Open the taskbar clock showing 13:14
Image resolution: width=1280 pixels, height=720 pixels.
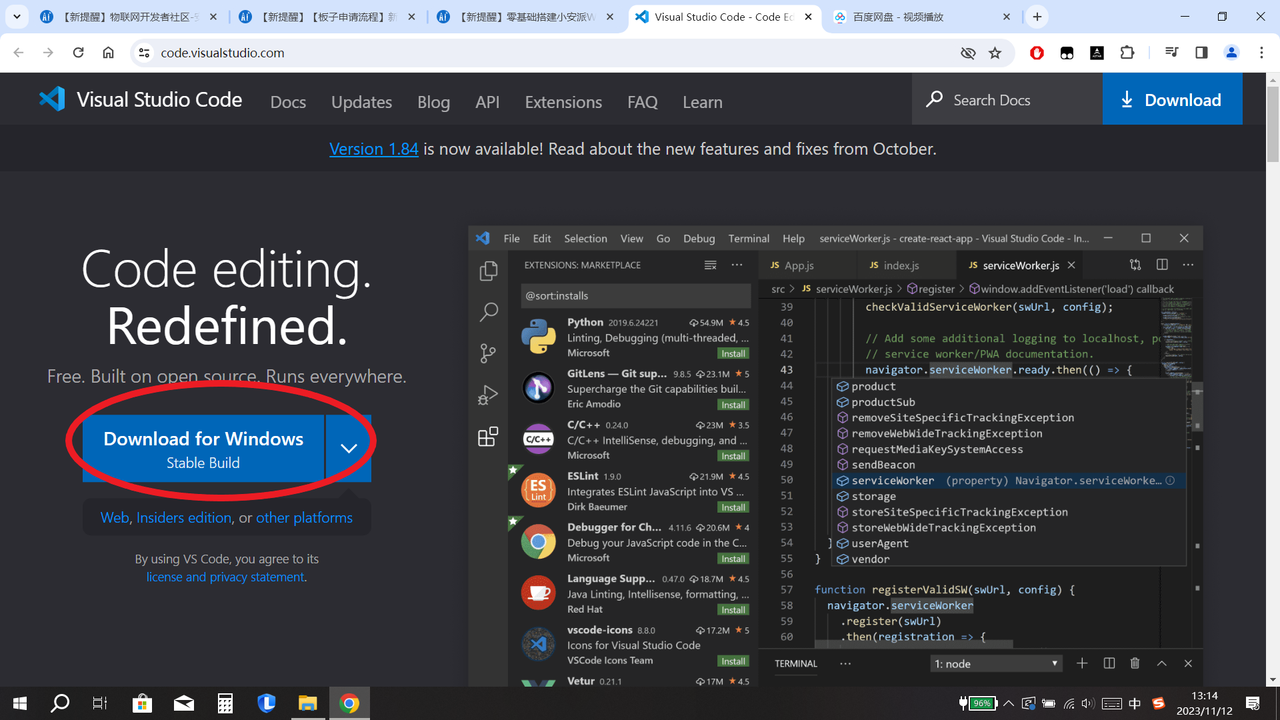(1204, 703)
